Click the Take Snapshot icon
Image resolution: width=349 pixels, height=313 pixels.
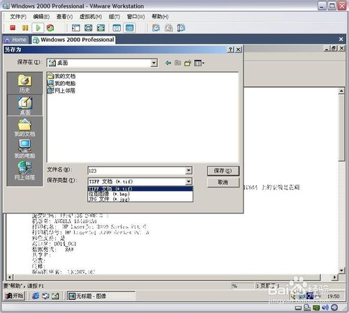tap(156, 28)
